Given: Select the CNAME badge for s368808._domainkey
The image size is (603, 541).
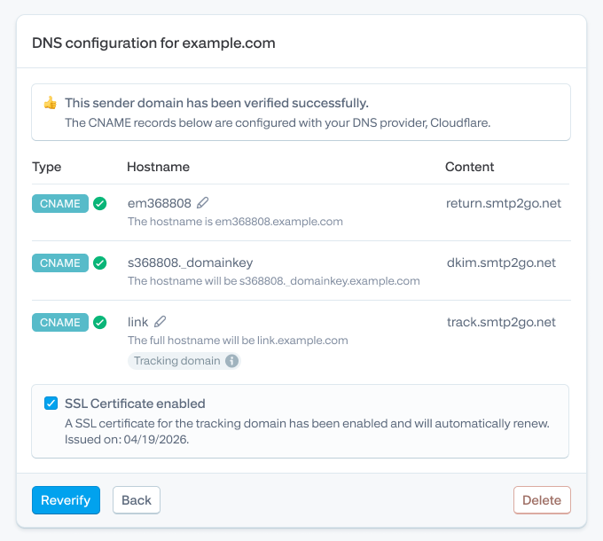Looking at the screenshot, I should point(60,263).
